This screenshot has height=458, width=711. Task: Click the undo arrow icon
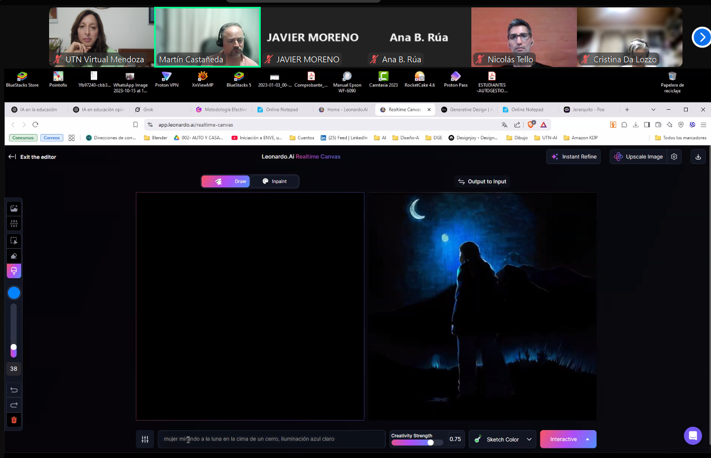[14, 390]
